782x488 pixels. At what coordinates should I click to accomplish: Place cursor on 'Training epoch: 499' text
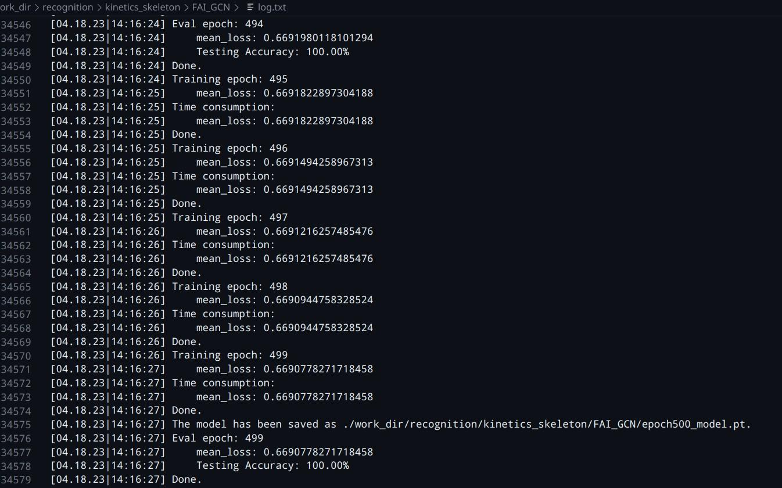229,356
